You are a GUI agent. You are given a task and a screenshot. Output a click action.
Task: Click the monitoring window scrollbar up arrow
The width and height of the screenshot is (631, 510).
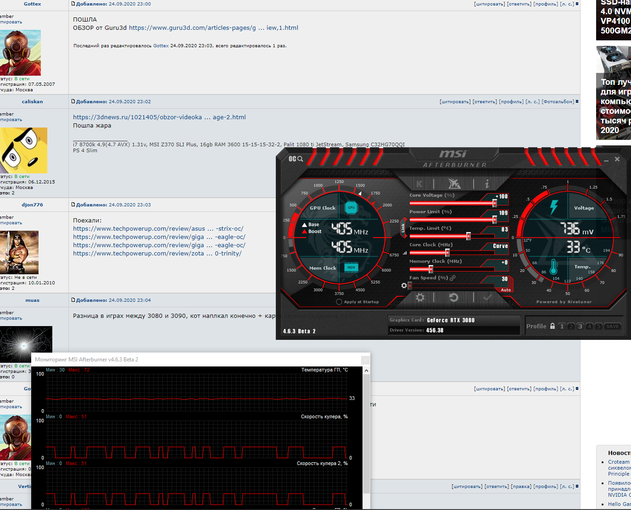point(366,371)
